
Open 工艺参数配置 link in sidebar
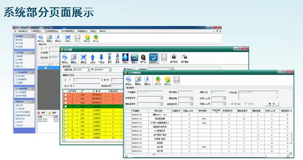point(21,79)
